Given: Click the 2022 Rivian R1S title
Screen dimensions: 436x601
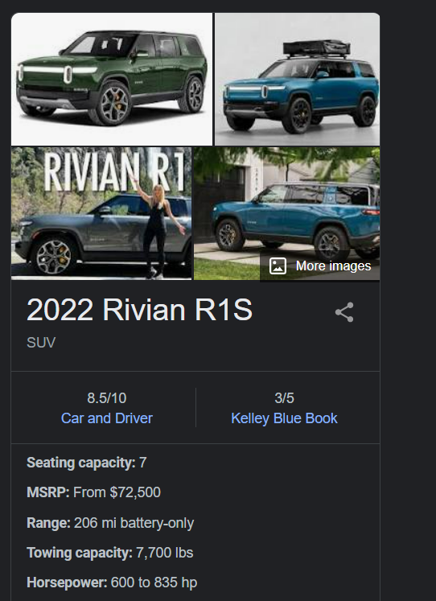Looking at the screenshot, I should [x=139, y=310].
